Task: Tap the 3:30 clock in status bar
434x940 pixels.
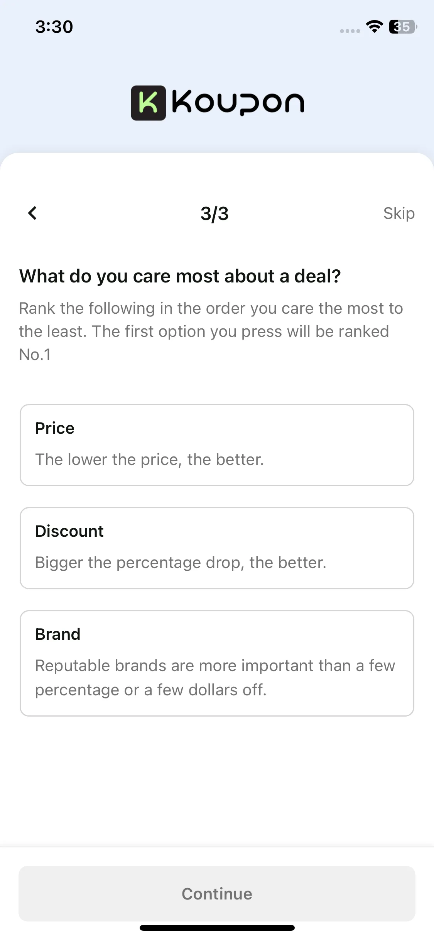Action: pyautogui.click(x=54, y=27)
